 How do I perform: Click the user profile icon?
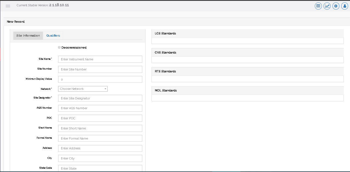pos(344,6)
